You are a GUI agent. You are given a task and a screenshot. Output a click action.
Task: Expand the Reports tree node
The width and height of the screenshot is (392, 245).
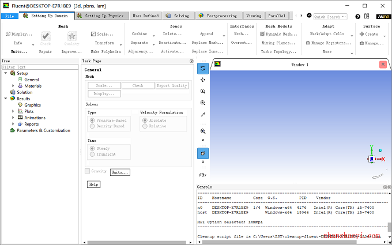pyautogui.click(x=13, y=124)
